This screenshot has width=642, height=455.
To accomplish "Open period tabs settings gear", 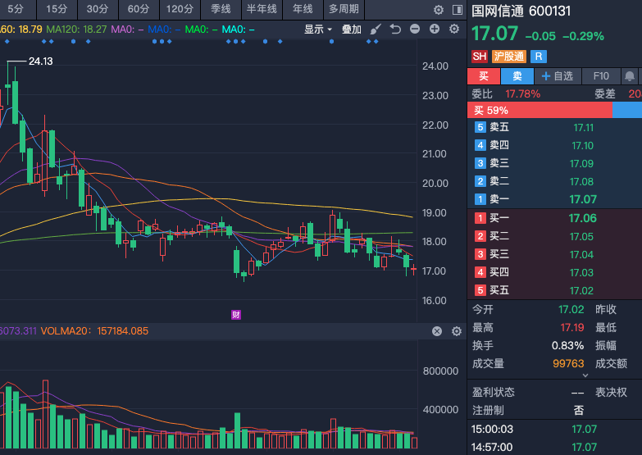I will pyautogui.click(x=439, y=9).
